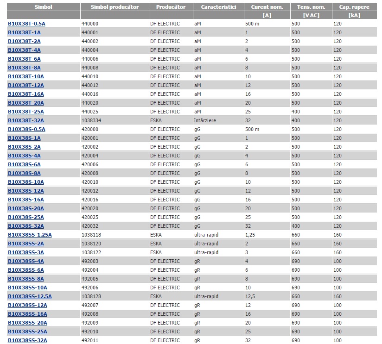
Task: Select producer code 1038128
Action: [91, 296]
